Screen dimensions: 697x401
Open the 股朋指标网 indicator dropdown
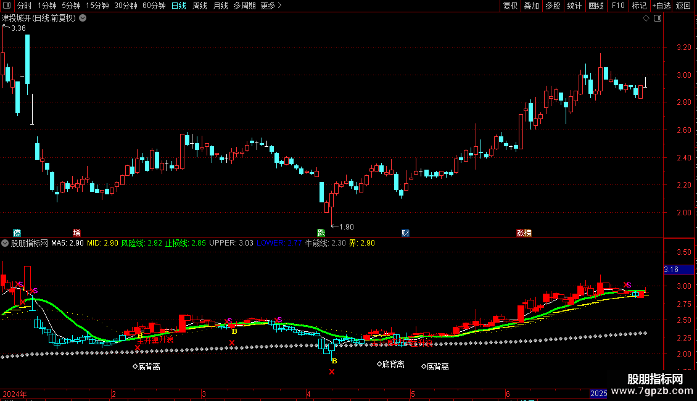(5, 243)
